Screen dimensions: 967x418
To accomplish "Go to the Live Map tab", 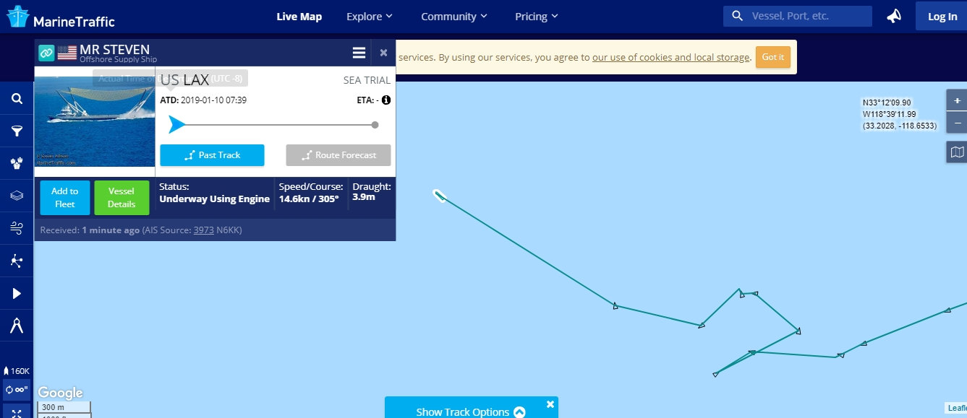I will (299, 17).
